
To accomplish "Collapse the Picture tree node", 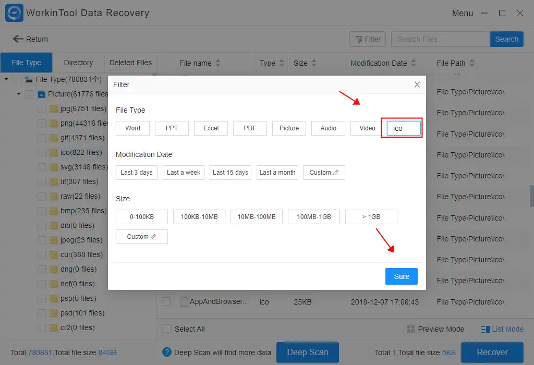I will tap(19, 94).
